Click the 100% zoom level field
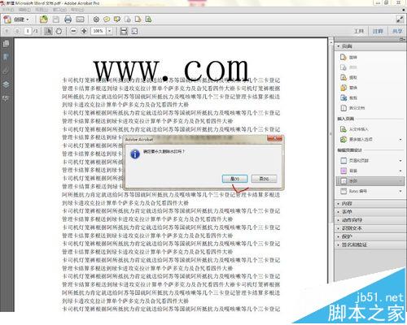 [x=98, y=31]
